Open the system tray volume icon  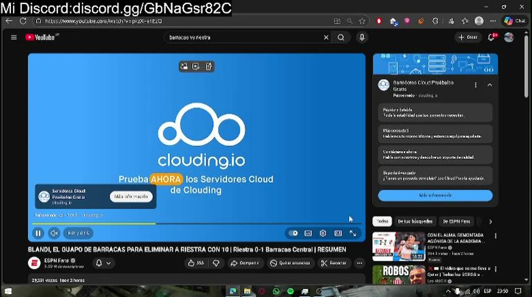476,292
